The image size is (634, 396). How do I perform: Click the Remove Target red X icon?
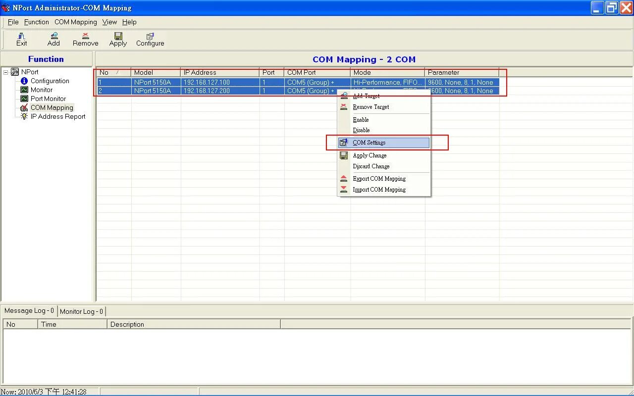coord(344,107)
